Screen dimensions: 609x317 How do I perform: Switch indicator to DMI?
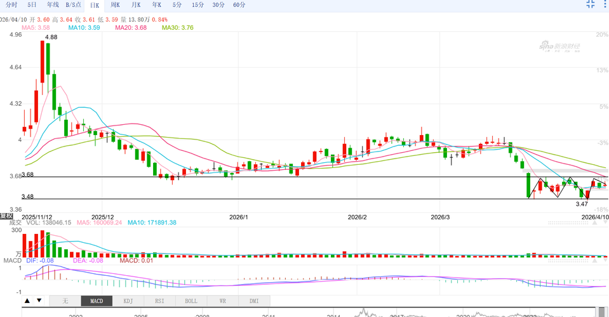[254, 301]
